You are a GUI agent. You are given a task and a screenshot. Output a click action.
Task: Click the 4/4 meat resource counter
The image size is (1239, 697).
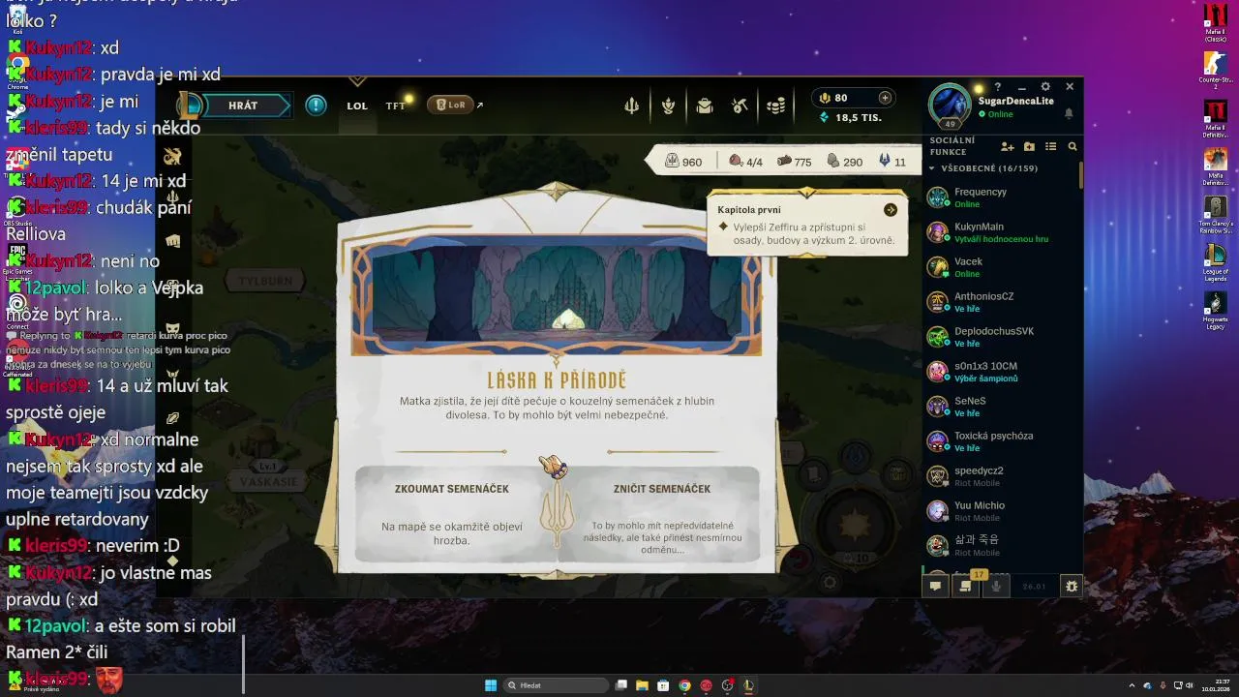click(x=745, y=162)
